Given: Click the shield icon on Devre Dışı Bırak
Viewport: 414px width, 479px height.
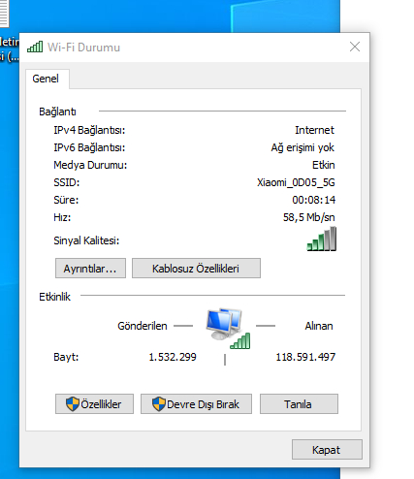Looking at the screenshot, I should tap(159, 404).
